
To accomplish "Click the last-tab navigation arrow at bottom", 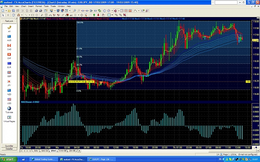I will 30,151.
